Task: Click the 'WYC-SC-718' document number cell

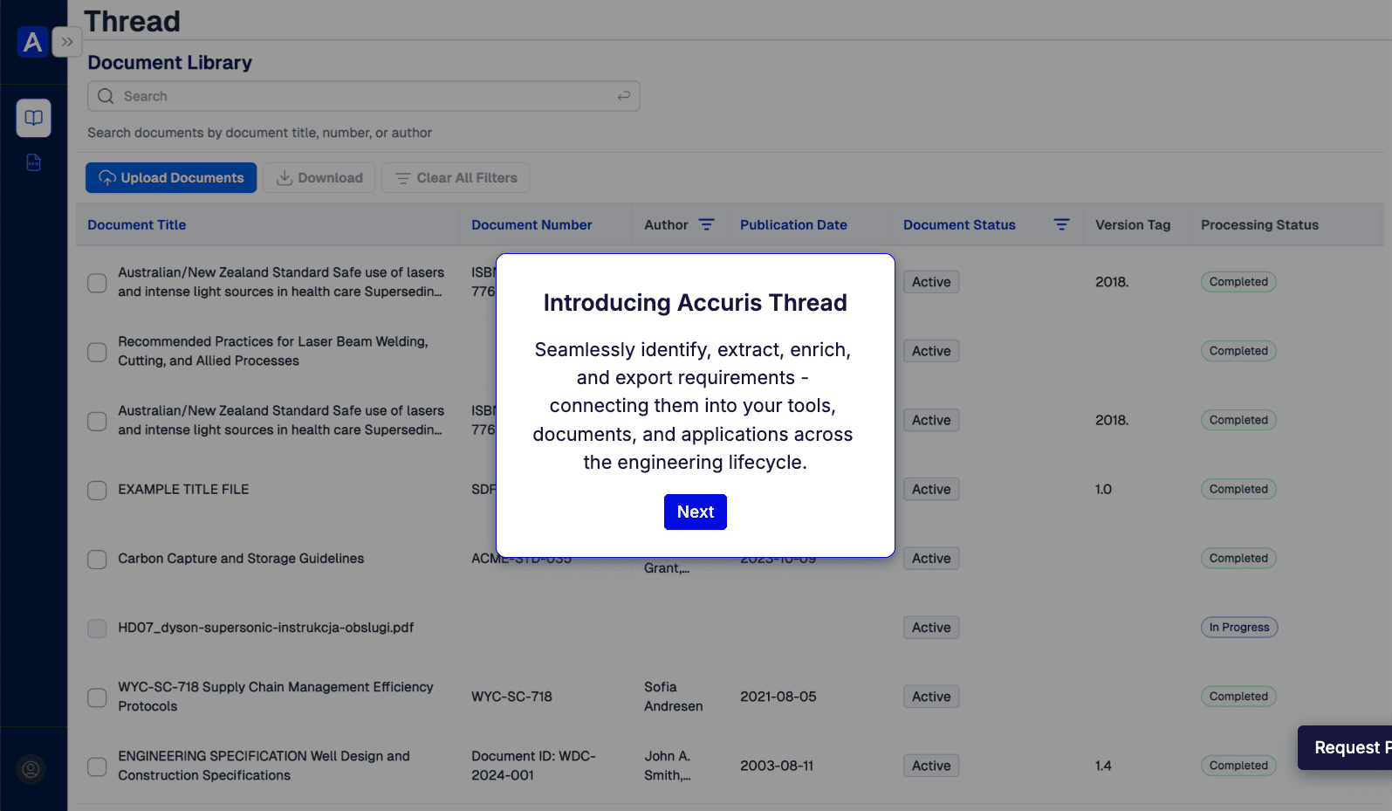Action: (511, 697)
